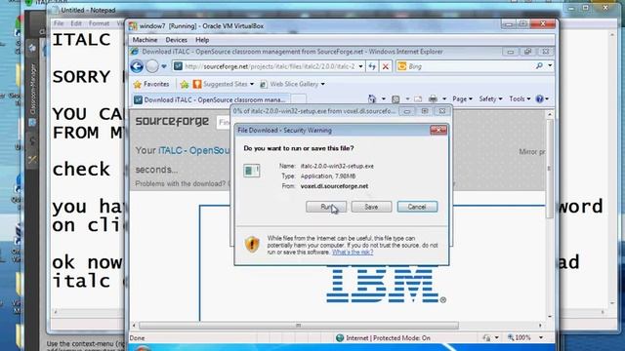625x351 pixels.
Task: Click the RSS Feeds icon
Action: [396, 98]
